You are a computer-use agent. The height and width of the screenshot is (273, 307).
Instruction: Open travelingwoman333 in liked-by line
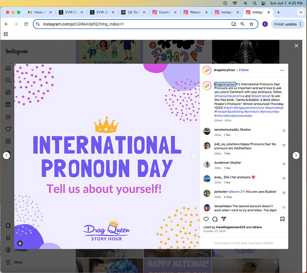(x=231, y=227)
